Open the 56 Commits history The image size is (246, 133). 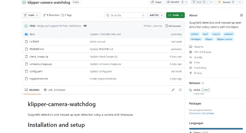click(x=173, y=26)
